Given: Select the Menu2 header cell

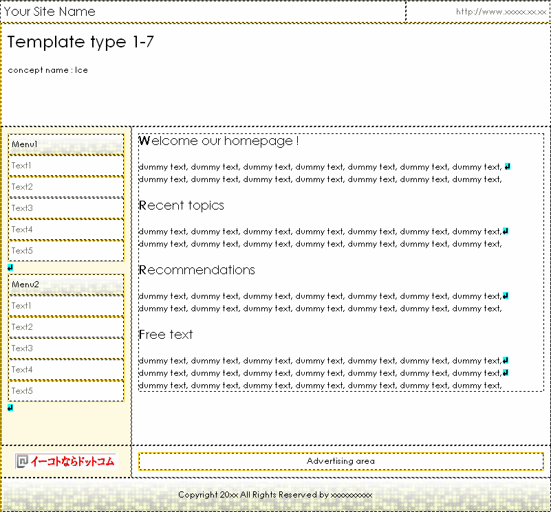Looking at the screenshot, I should click(x=66, y=285).
